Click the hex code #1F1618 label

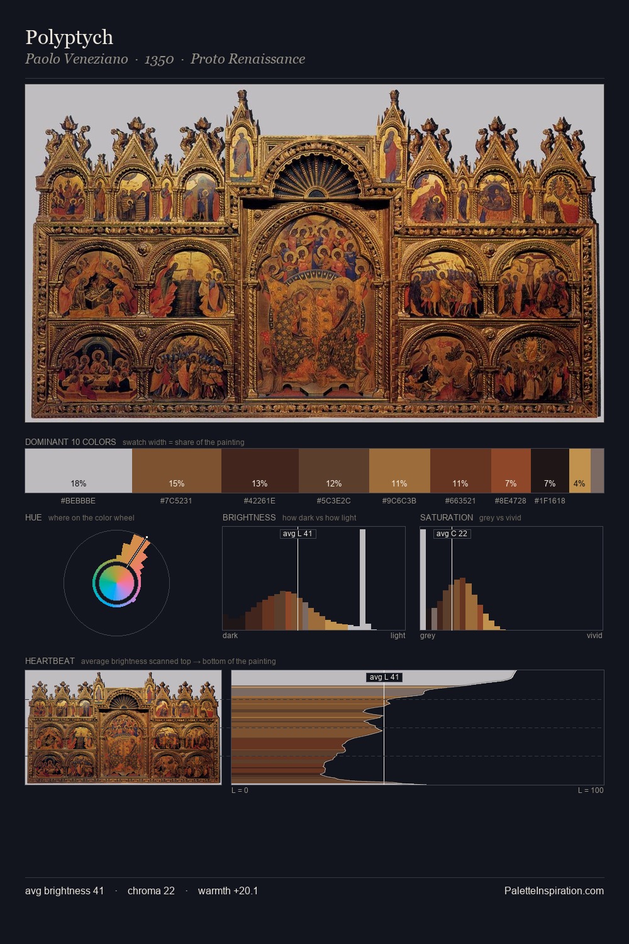tap(550, 501)
